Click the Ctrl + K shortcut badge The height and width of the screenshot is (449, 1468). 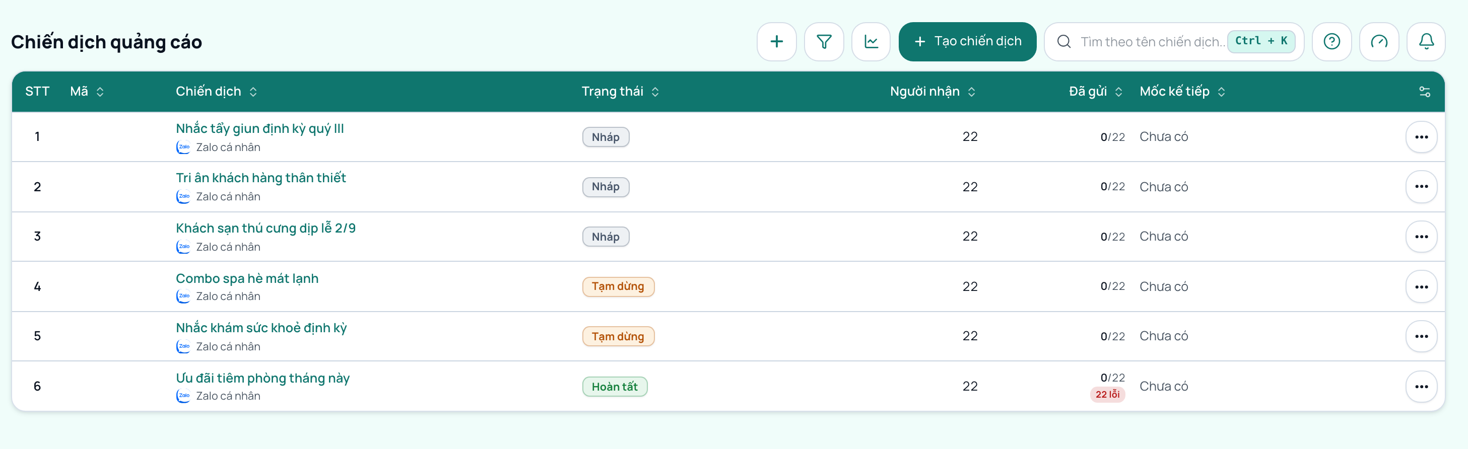[x=1260, y=42]
